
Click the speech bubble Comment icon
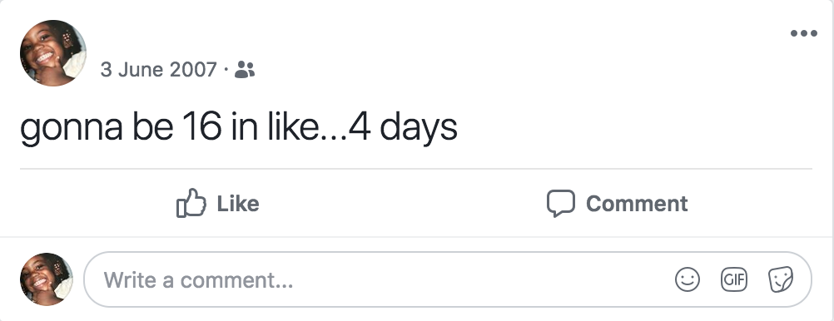pyautogui.click(x=561, y=204)
